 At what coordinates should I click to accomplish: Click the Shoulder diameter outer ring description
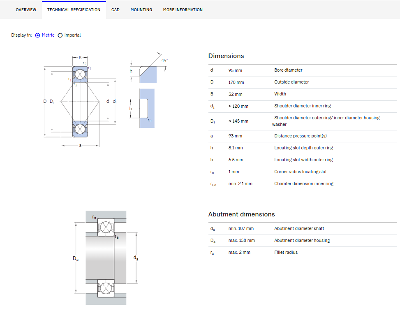[326, 121]
